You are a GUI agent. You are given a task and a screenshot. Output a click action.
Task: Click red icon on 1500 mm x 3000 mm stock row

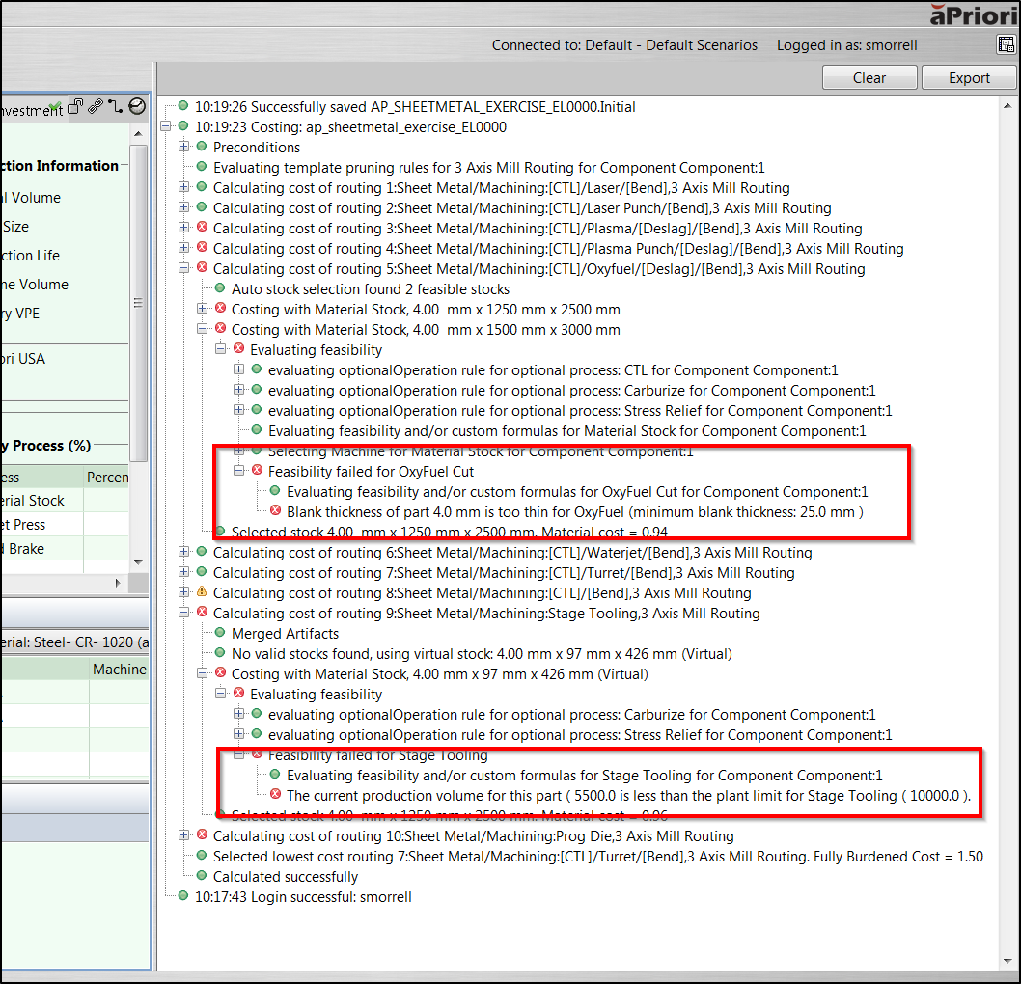click(220, 329)
